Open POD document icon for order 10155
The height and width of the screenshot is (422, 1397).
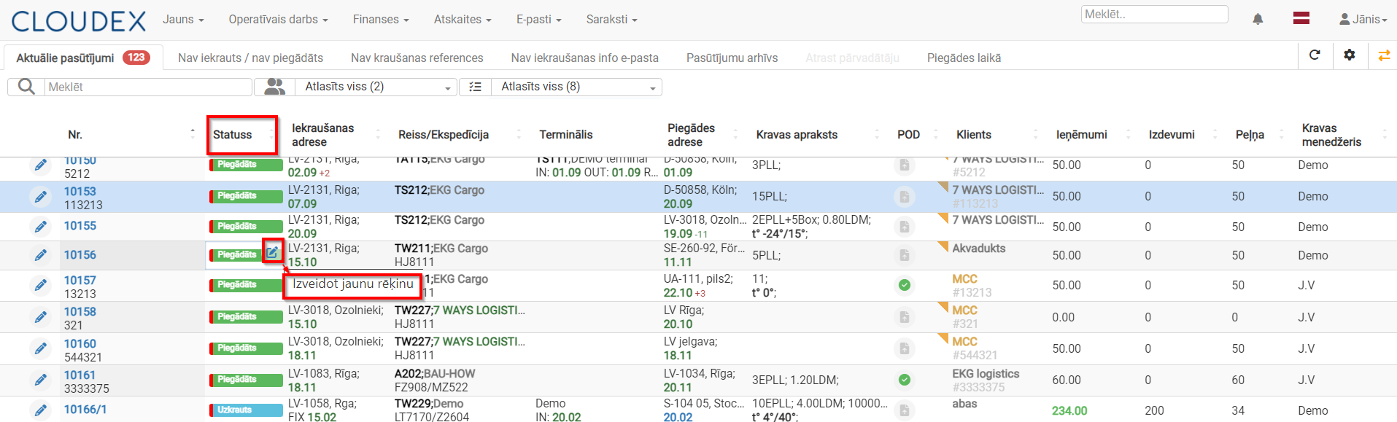[x=905, y=227]
